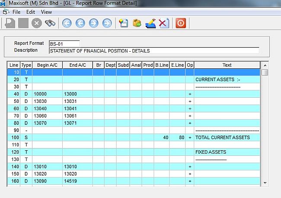Go to first record arrow

[x=67, y=23]
